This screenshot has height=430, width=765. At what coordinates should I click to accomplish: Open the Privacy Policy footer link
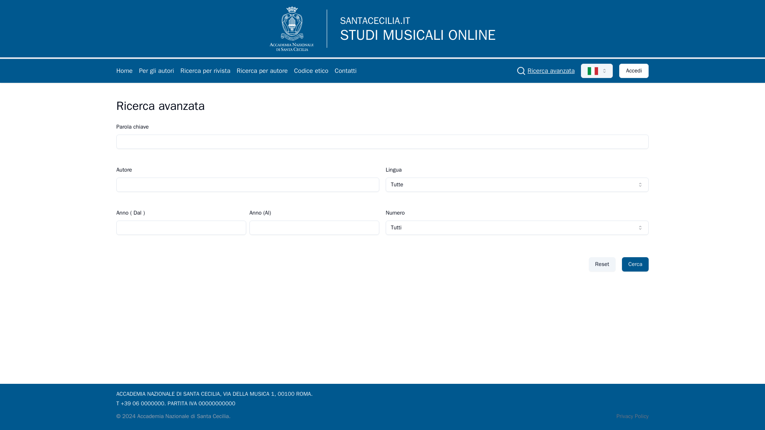[x=632, y=416]
